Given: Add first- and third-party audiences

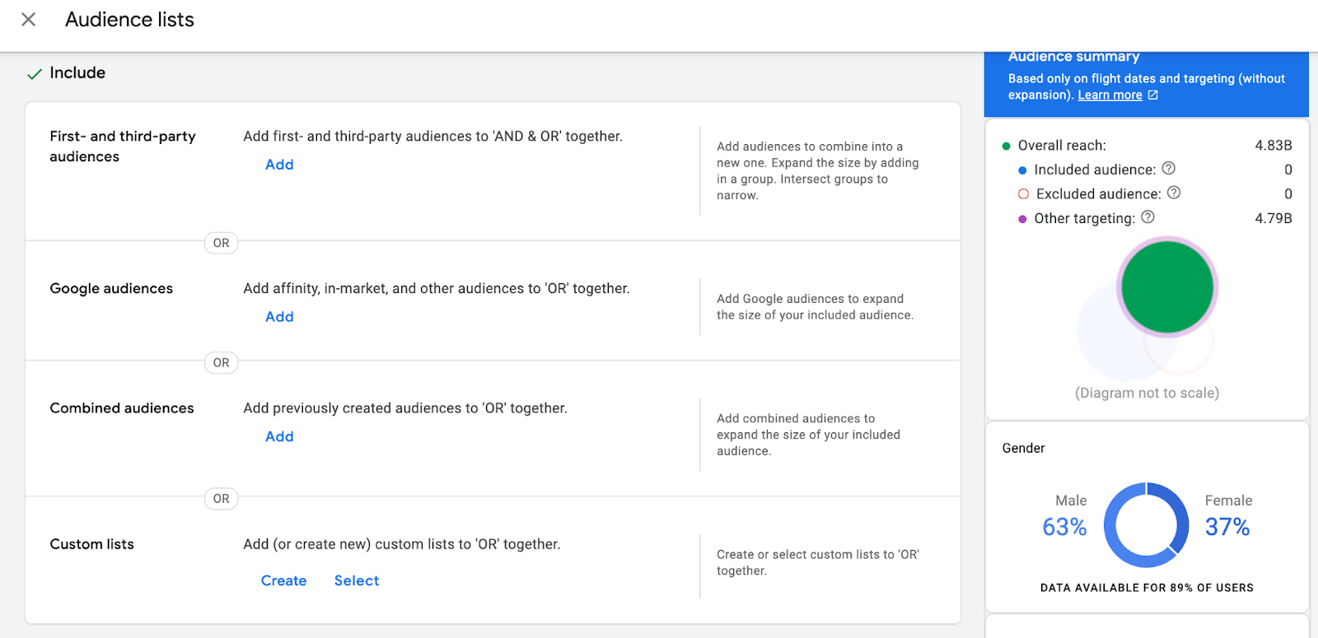Looking at the screenshot, I should tap(279, 165).
